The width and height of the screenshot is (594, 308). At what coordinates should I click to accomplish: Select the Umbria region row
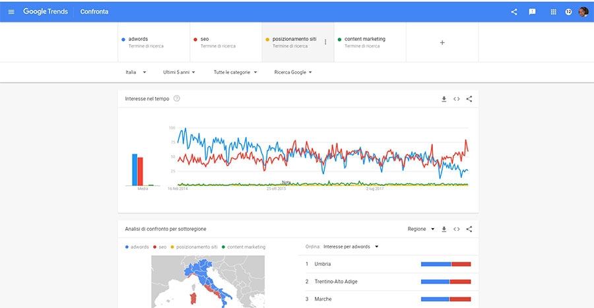pos(388,264)
